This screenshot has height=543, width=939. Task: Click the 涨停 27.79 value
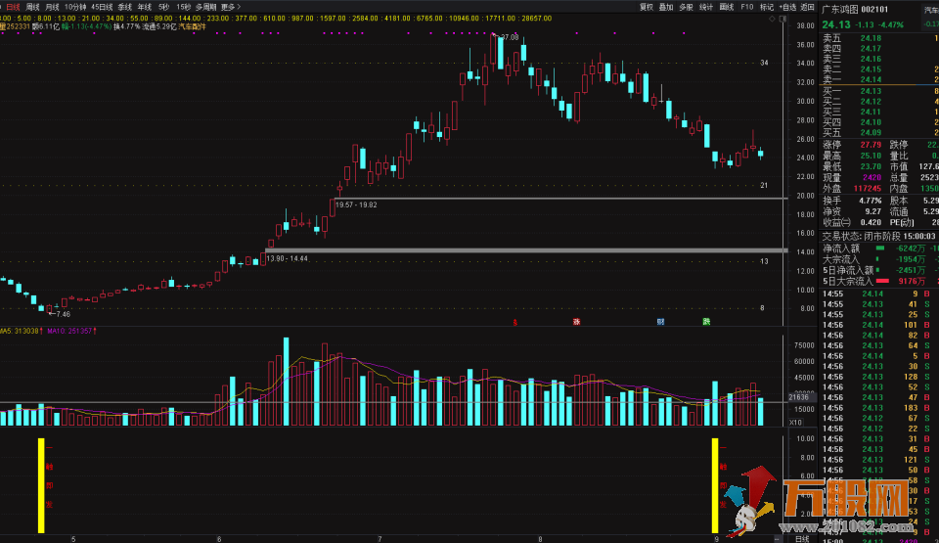click(871, 145)
